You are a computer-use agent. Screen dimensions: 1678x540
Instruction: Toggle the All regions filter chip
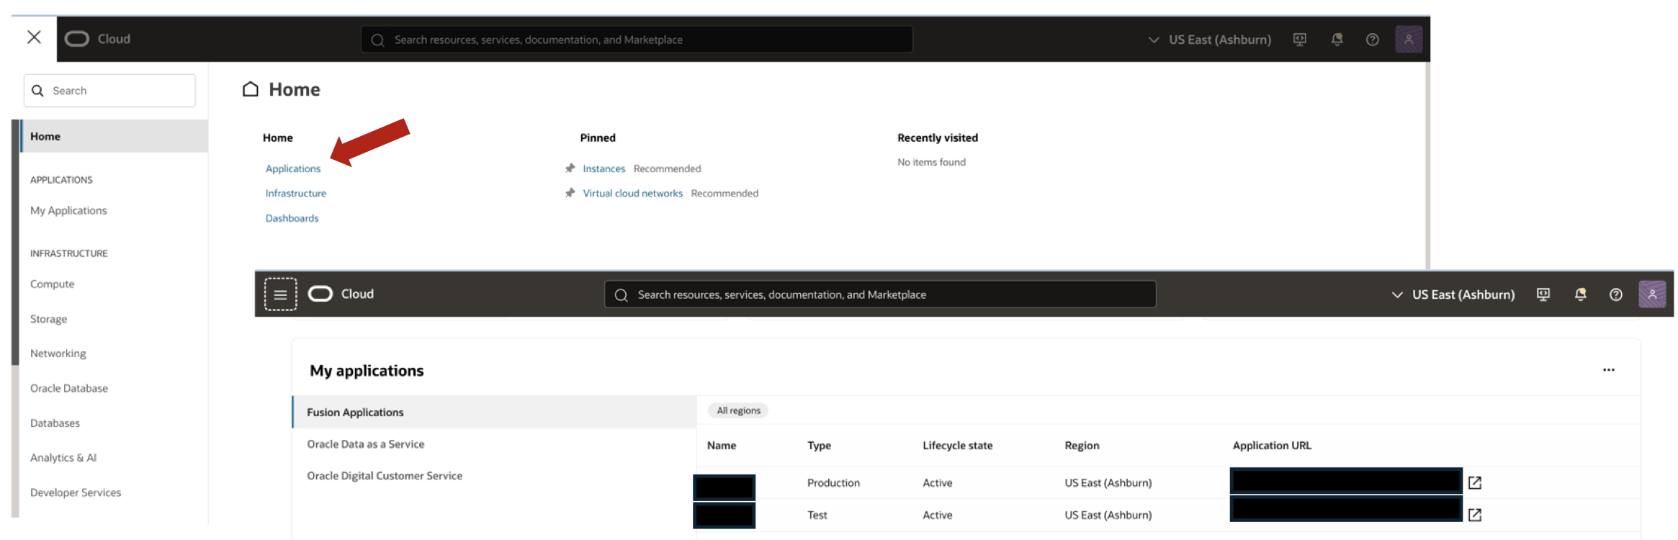(738, 410)
